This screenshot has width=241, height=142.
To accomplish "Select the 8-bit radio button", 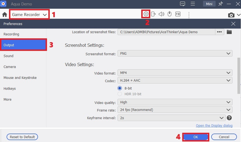I will [x=119, y=88].
